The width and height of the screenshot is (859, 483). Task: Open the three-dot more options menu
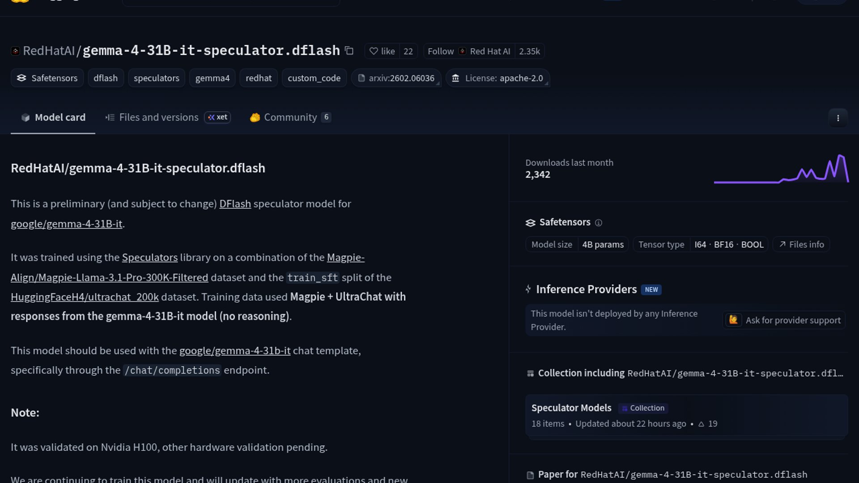838,118
